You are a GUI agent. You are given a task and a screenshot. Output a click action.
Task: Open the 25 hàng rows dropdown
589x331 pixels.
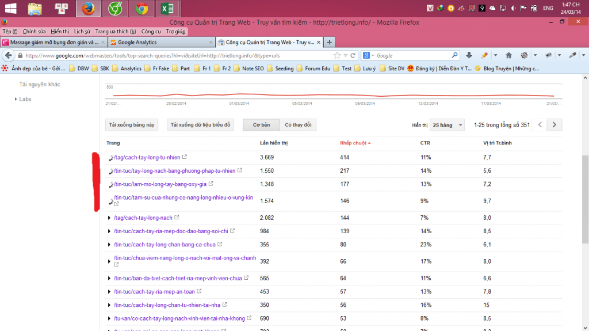(x=447, y=125)
